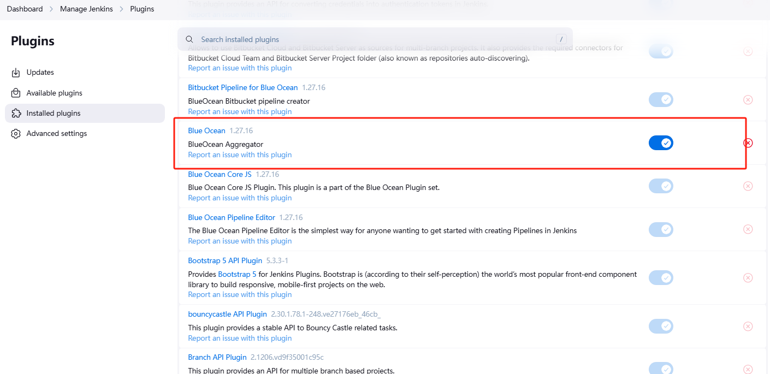This screenshot has width=770, height=374.
Task: Report an issue with Bitbucket Pipeline plugin
Action: click(x=240, y=111)
